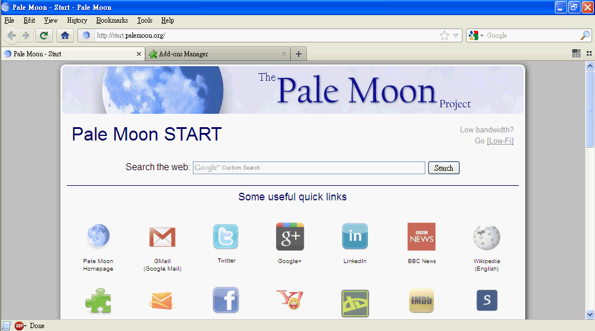Image resolution: width=595 pixels, height=331 pixels.
Task: Switch to the Add-ons Manager tab
Action: 217,54
